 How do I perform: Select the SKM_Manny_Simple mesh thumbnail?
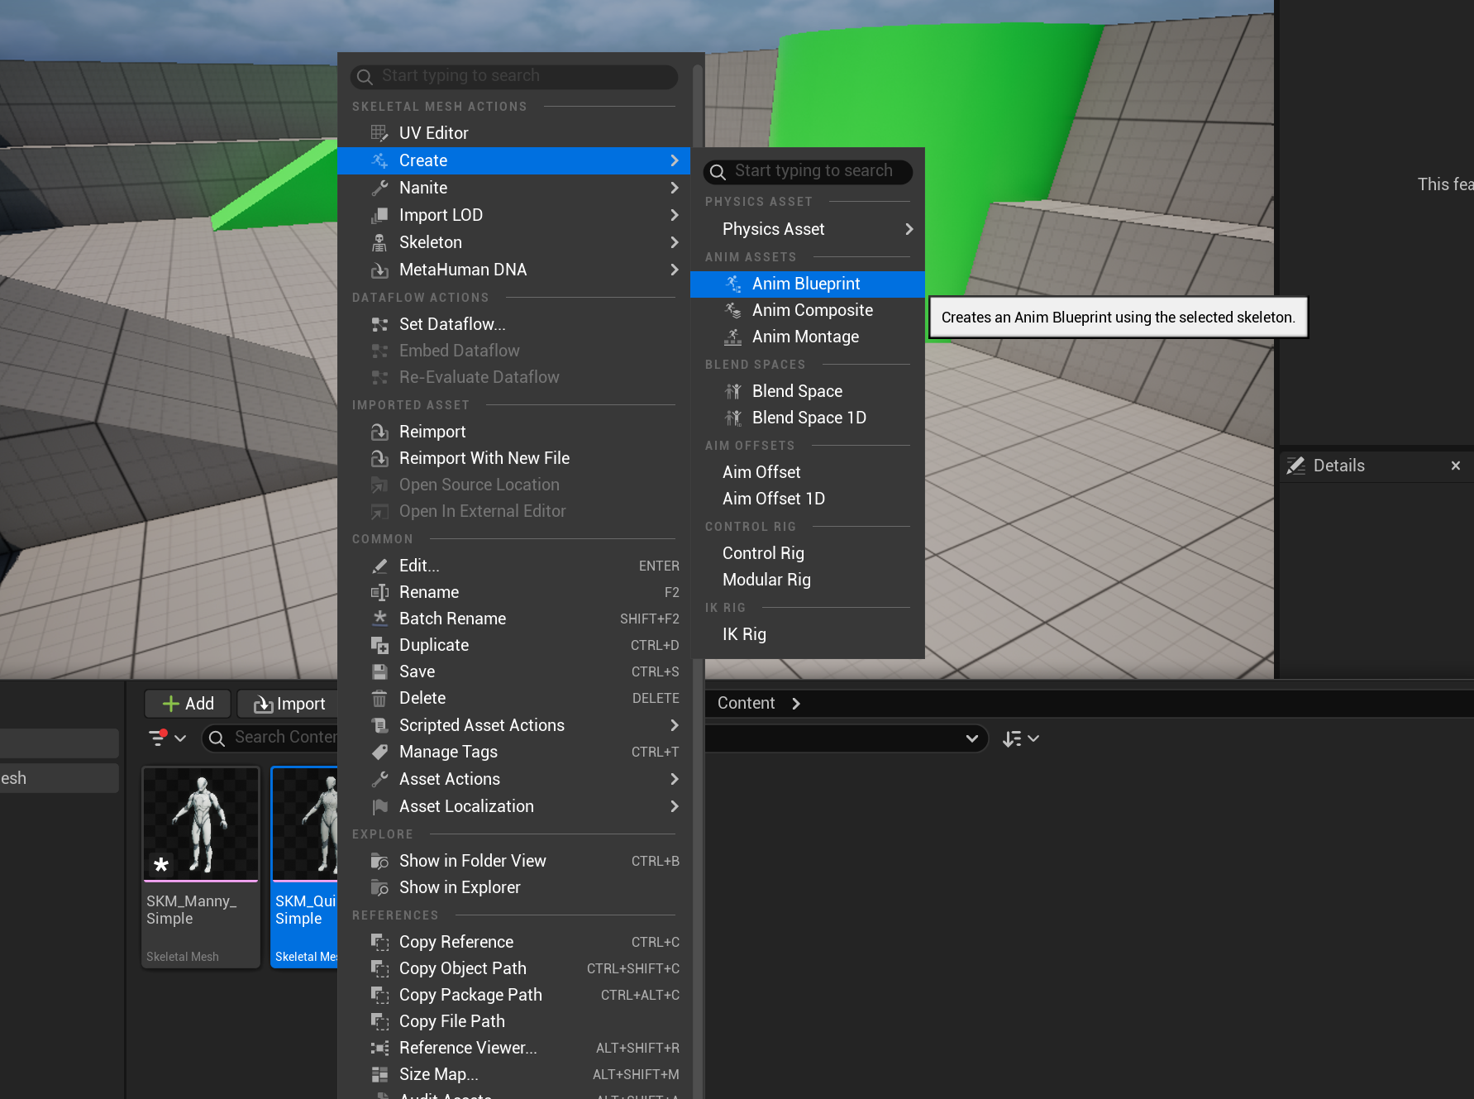tap(201, 824)
